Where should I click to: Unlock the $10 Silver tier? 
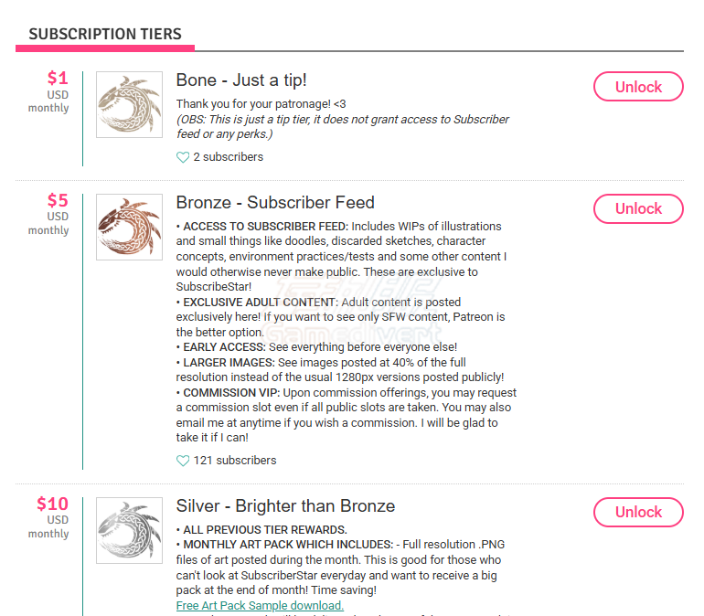pos(638,512)
